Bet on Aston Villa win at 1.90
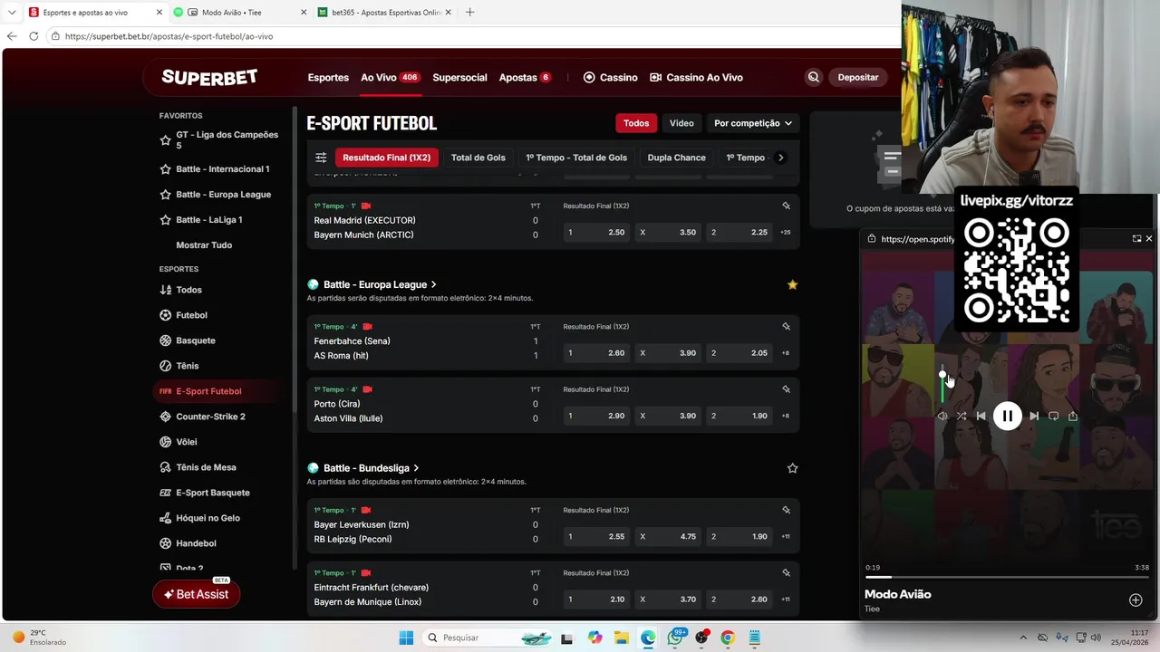Screen dimensions: 1160x652 (x=739, y=416)
